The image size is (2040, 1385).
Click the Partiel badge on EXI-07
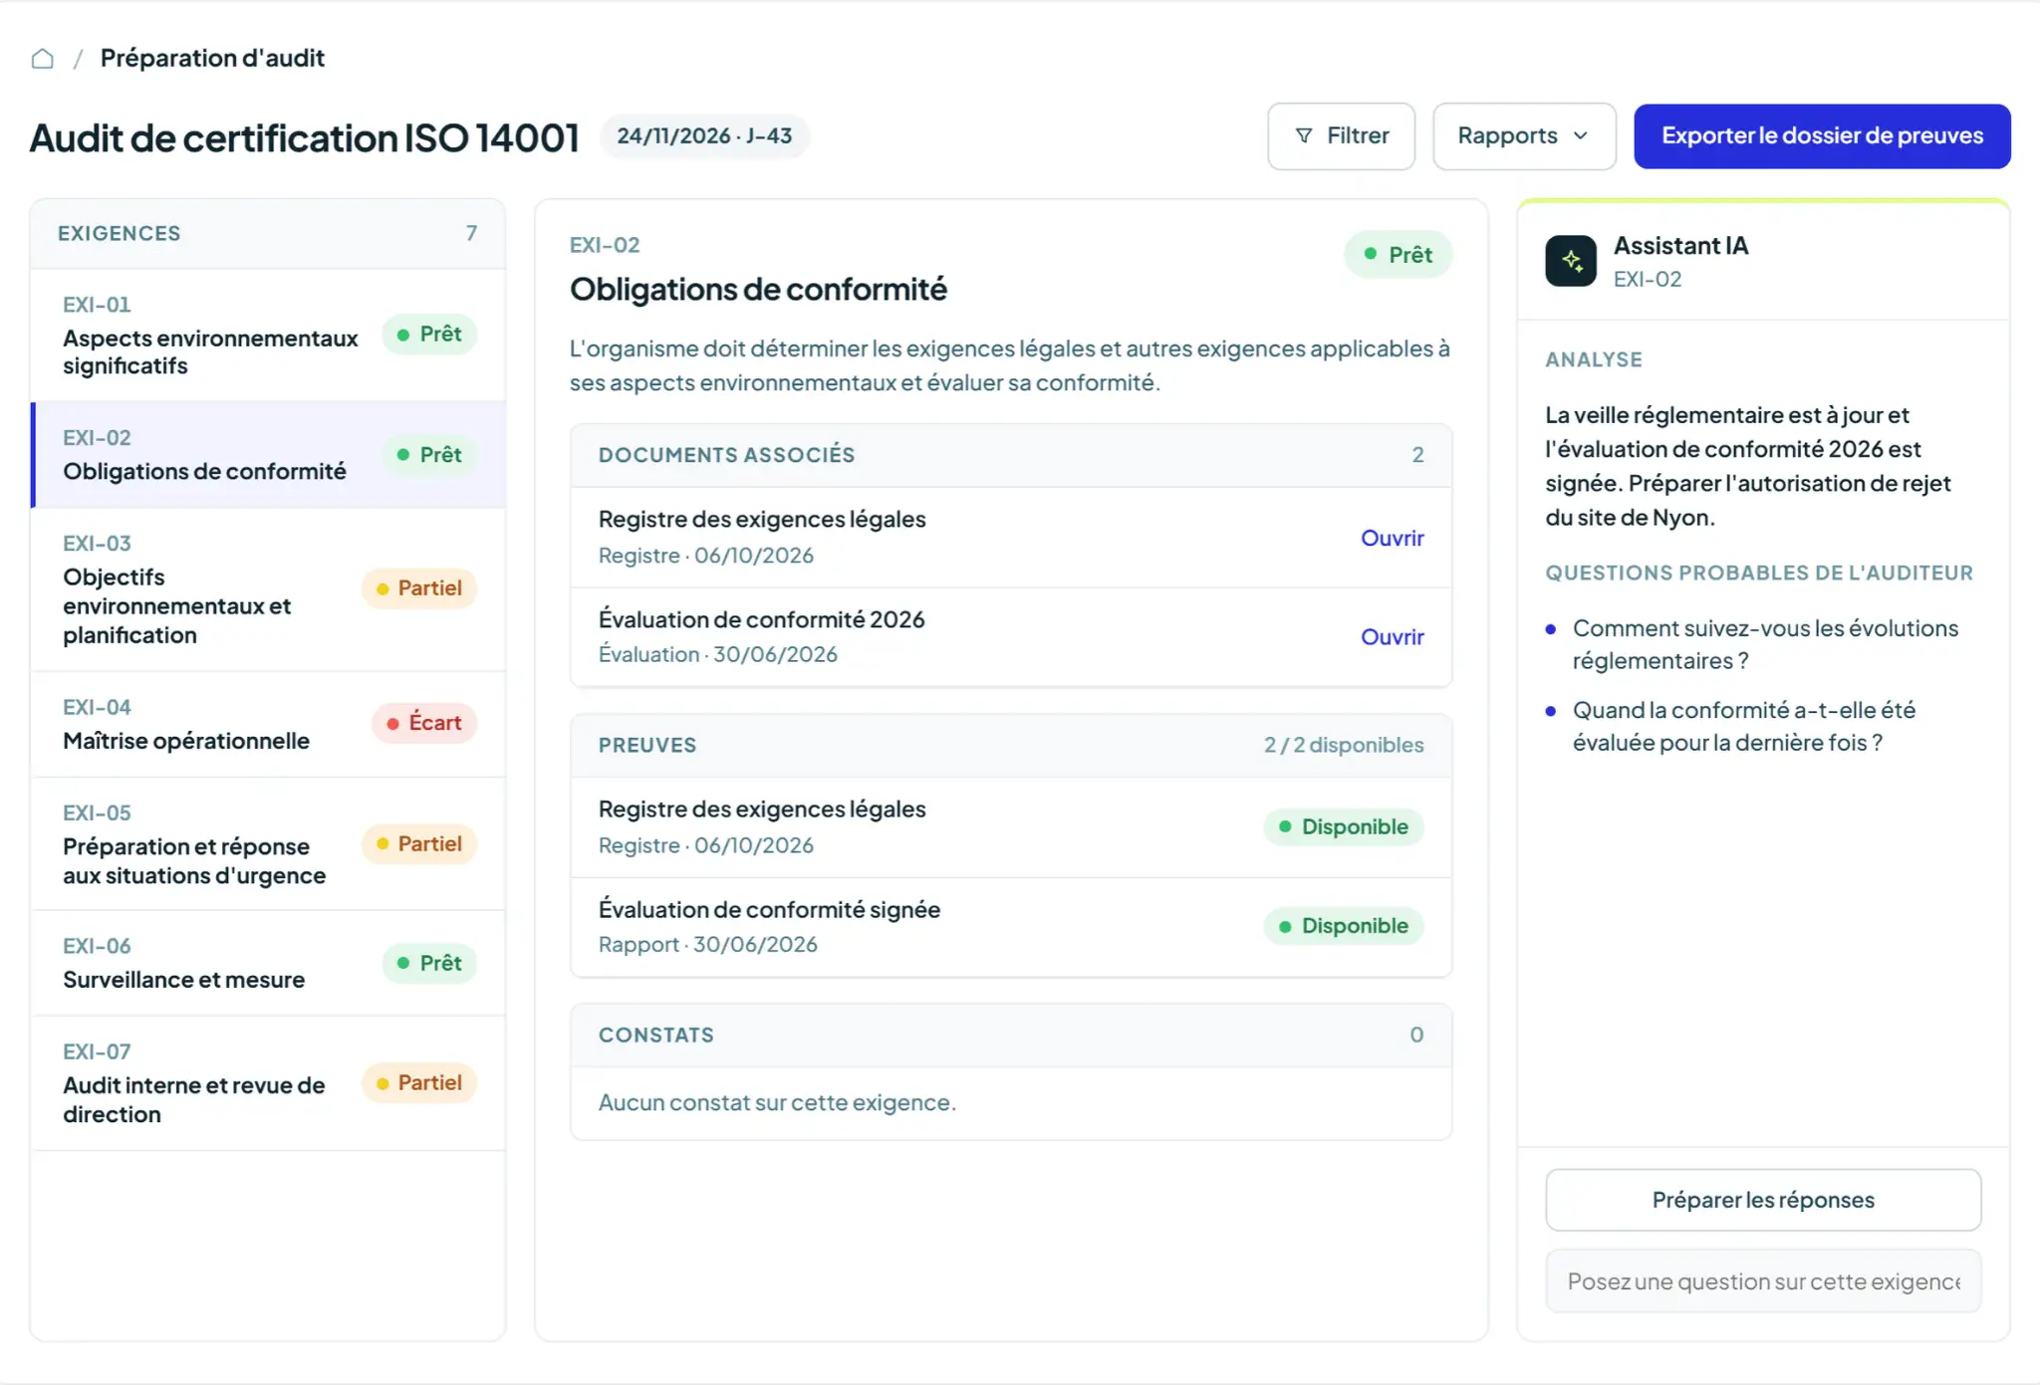coord(419,1083)
